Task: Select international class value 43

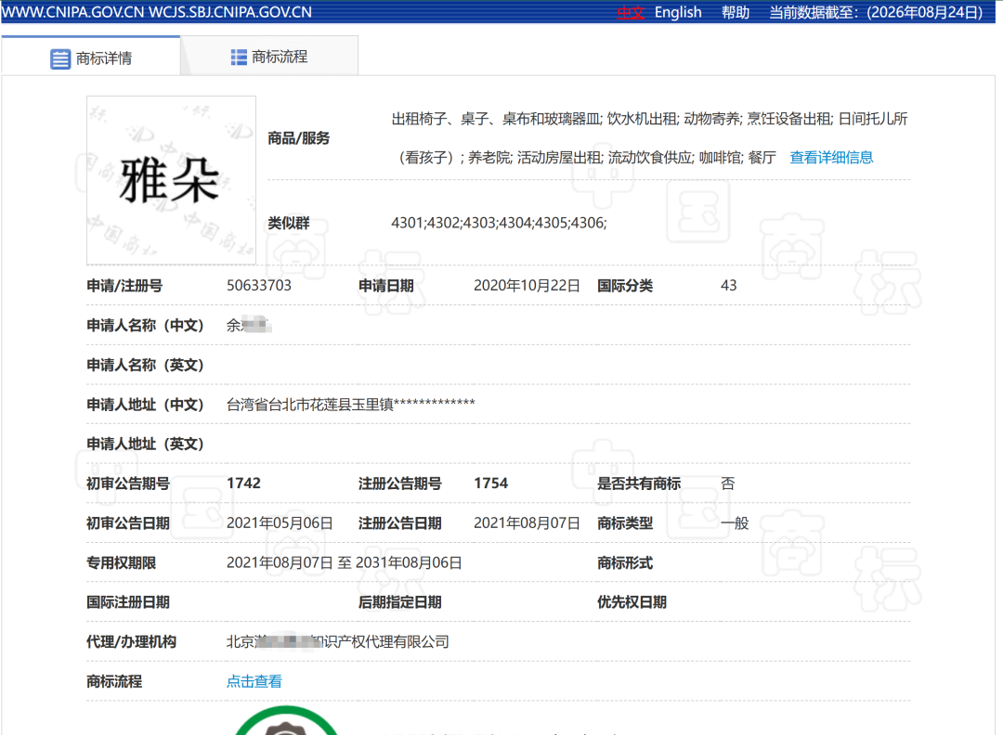Action: (729, 285)
